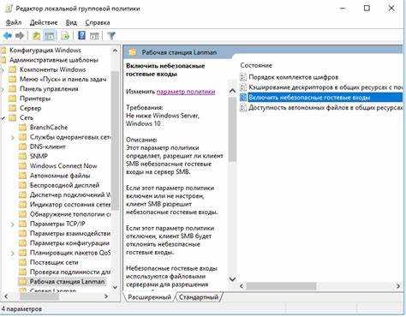Click the Forward arrow toolbar icon
The image size is (406, 317).
pos(20,36)
